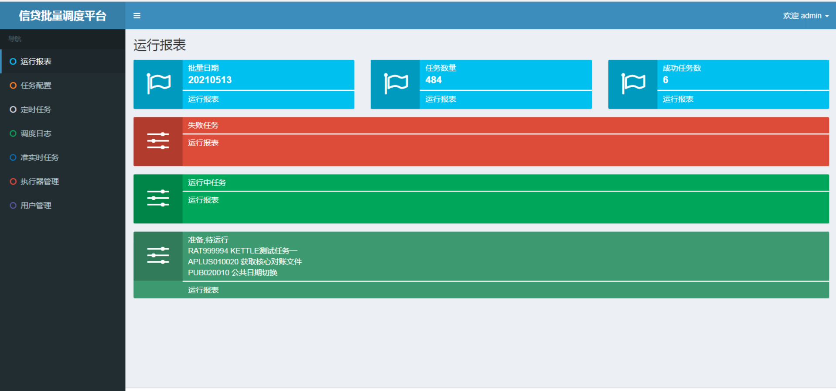Viewport: 836px width, 391px height.
Task: Click the sliders icon on 运行中任务 panel
Action: [158, 198]
